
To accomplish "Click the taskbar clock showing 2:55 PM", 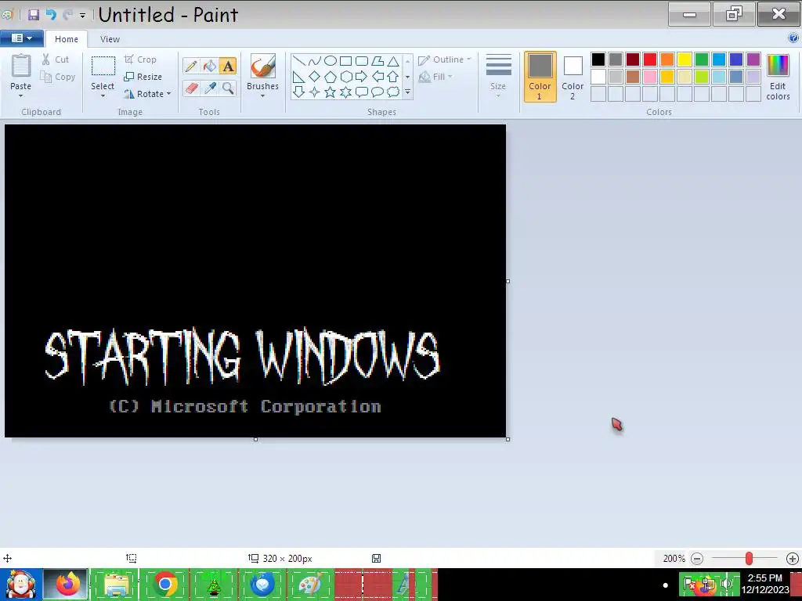I will click(x=765, y=584).
